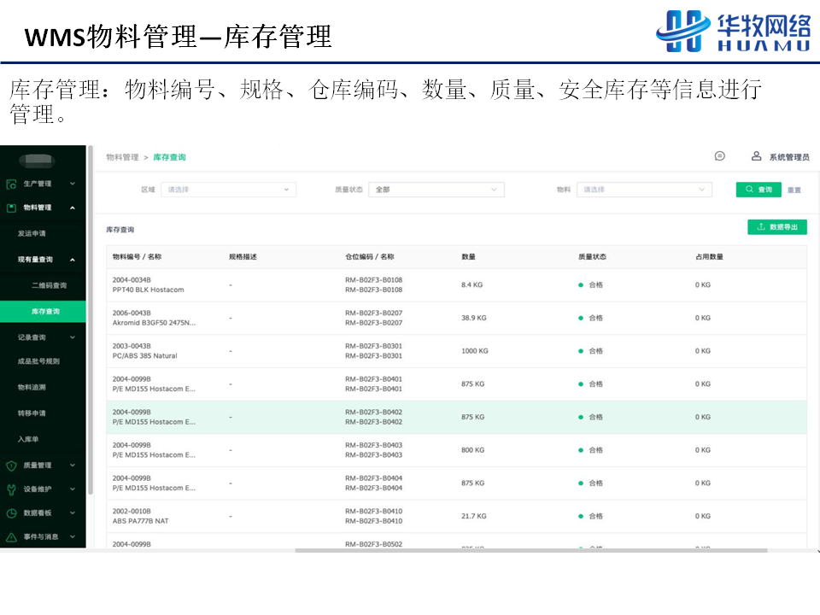This screenshot has width=820, height=615.
Task: Open 成品批号规则 menu item
Action: (x=38, y=361)
